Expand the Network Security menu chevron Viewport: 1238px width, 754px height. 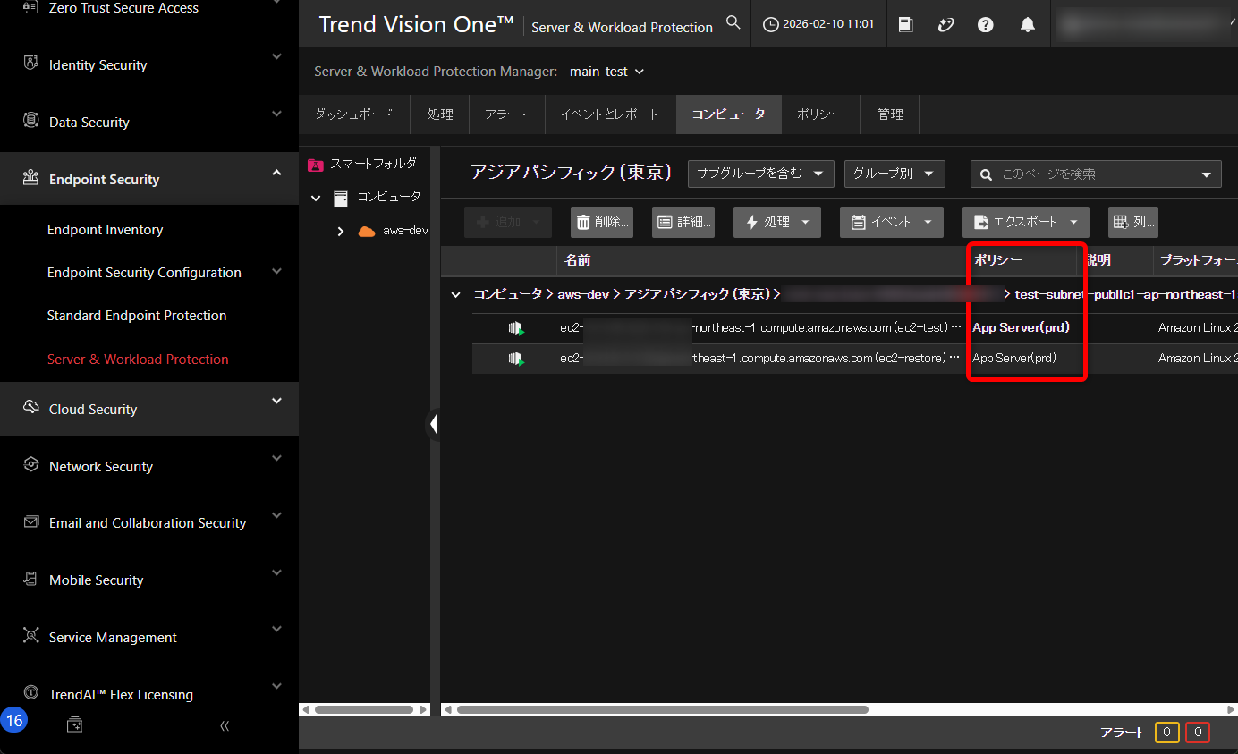[276, 458]
